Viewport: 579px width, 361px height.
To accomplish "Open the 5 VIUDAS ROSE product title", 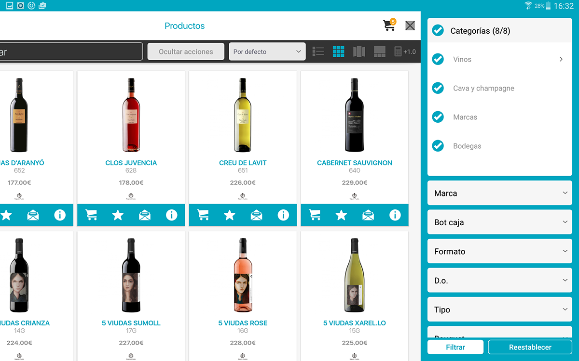I will [243, 323].
